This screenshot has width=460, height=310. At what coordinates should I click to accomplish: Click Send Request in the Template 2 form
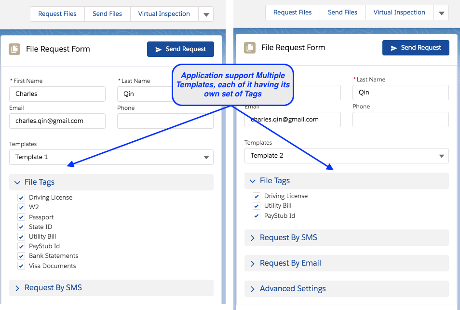(416, 48)
